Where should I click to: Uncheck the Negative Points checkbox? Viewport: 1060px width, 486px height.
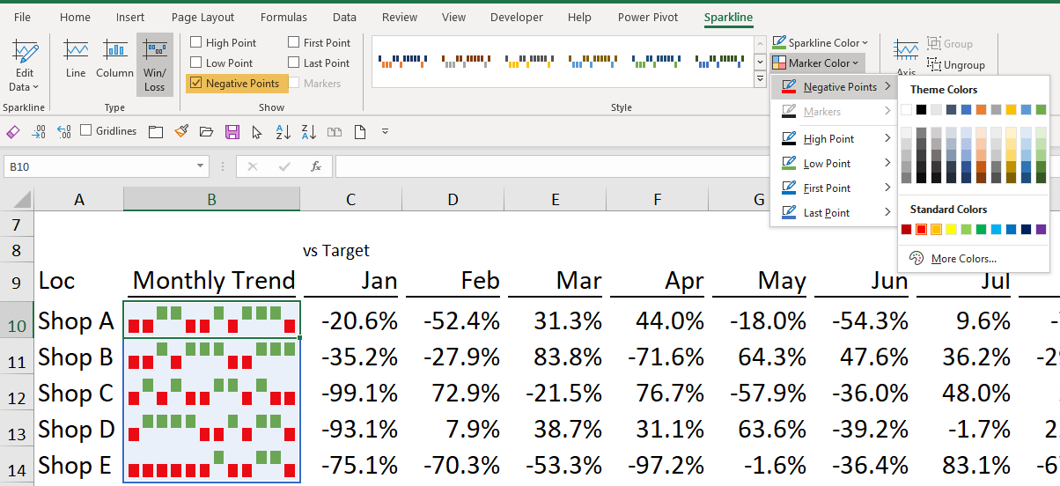[x=195, y=84]
